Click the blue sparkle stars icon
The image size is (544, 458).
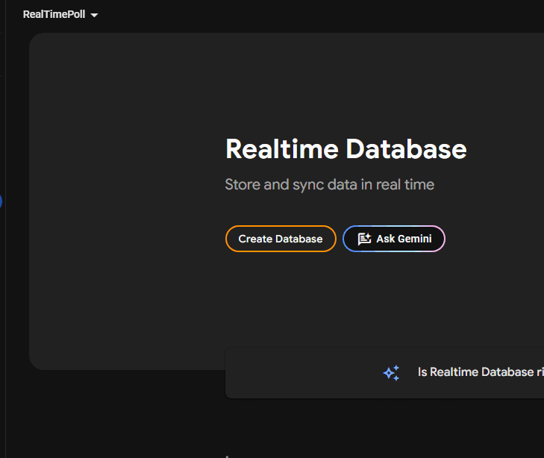(391, 373)
